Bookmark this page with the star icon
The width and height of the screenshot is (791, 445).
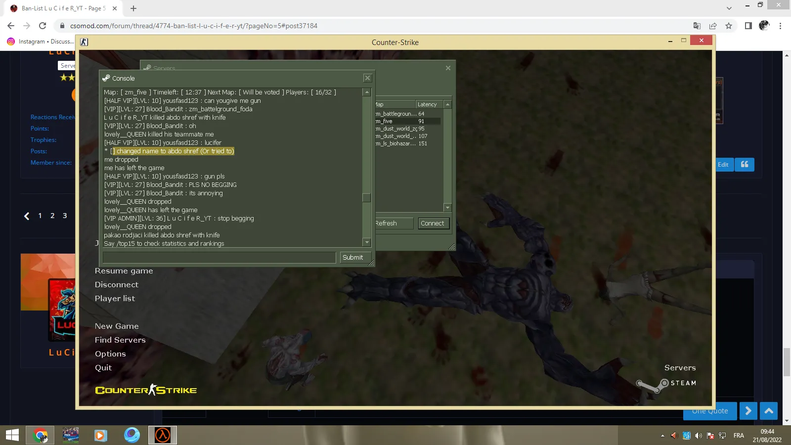tap(729, 26)
